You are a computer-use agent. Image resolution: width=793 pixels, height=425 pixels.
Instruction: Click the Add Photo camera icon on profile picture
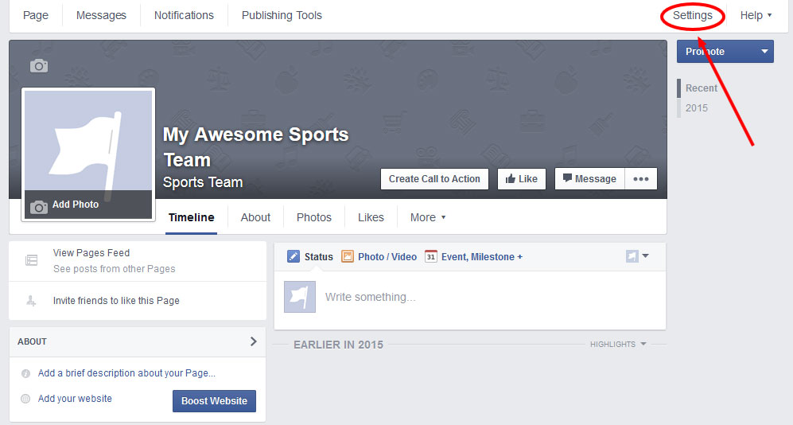tap(39, 206)
